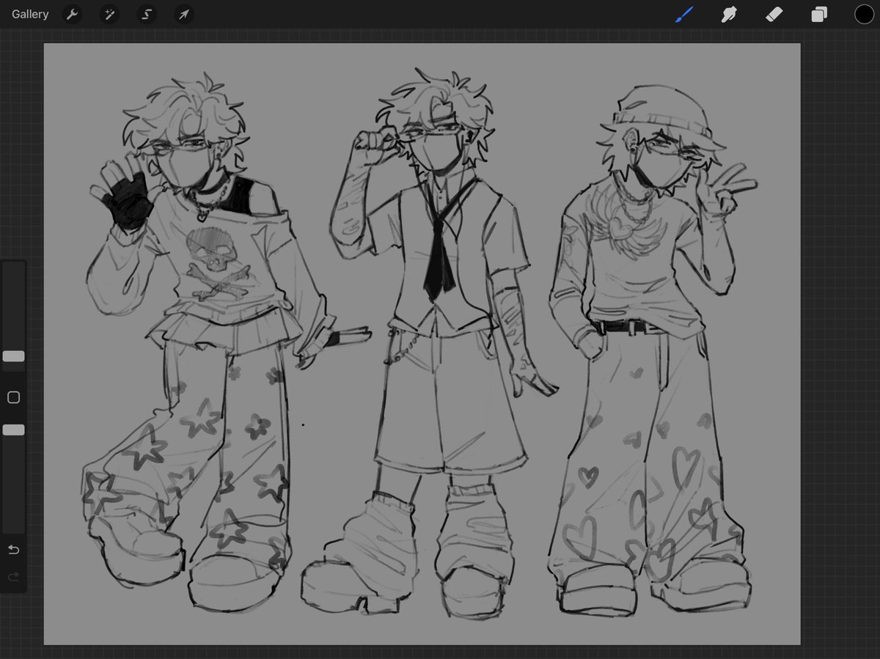Tap the square modify button in sidebar

click(x=13, y=397)
